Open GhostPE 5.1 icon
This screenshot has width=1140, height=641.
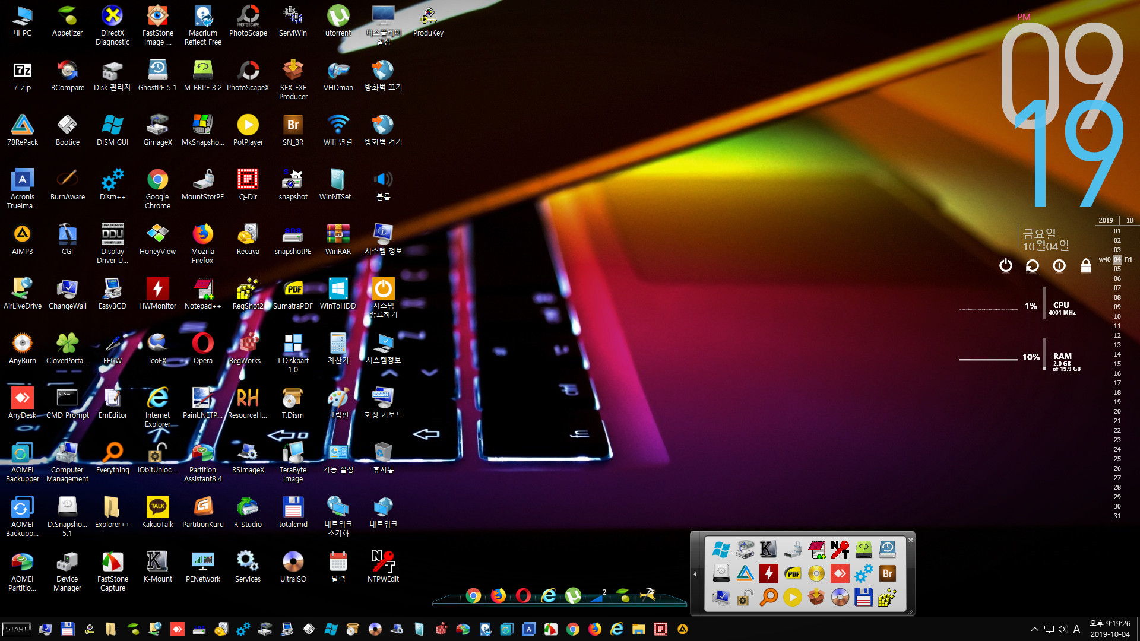[157, 76]
